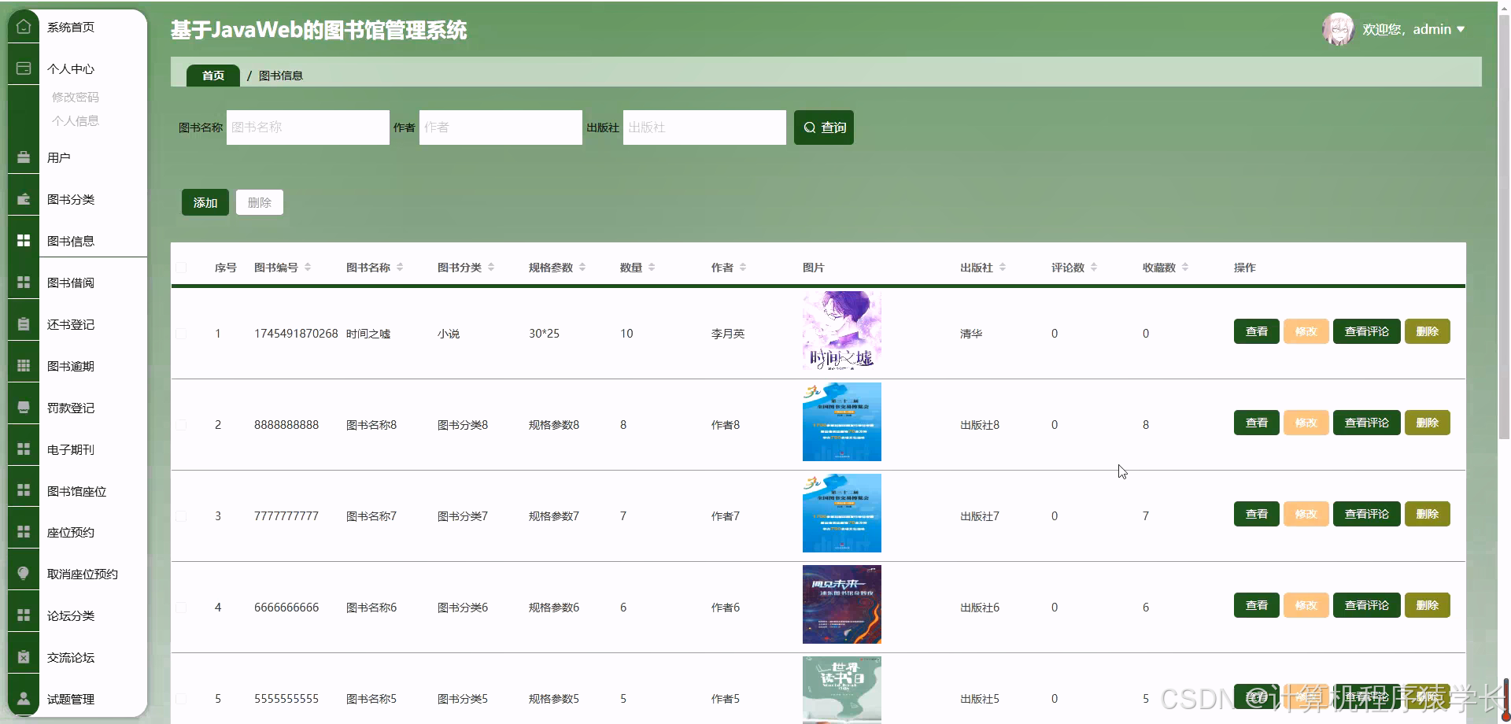Click the grid icon beside 图书信息

(24, 241)
